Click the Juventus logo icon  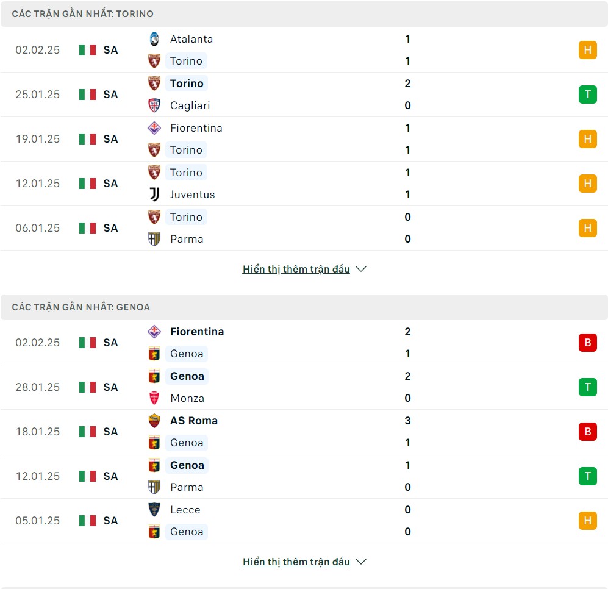(x=154, y=195)
